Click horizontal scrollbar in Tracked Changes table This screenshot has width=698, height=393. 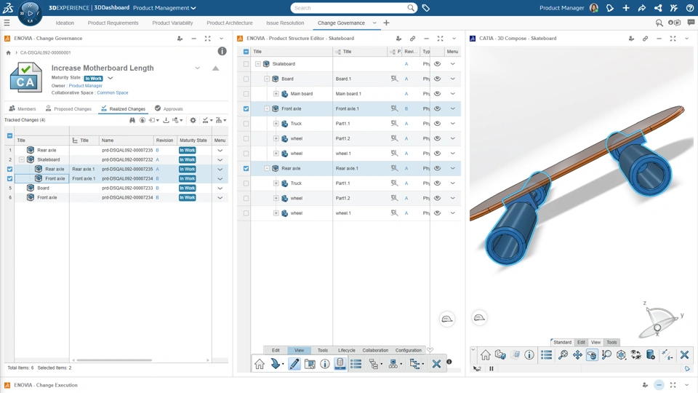114,360
